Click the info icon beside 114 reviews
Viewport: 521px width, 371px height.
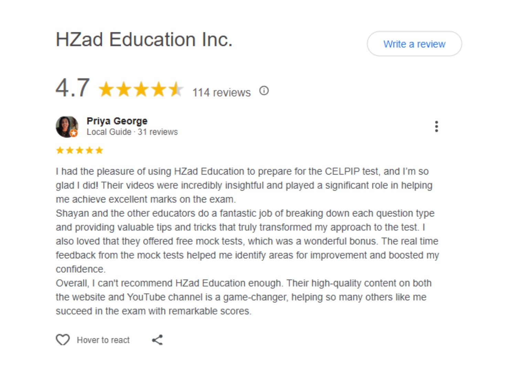click(x=264, y=91)
